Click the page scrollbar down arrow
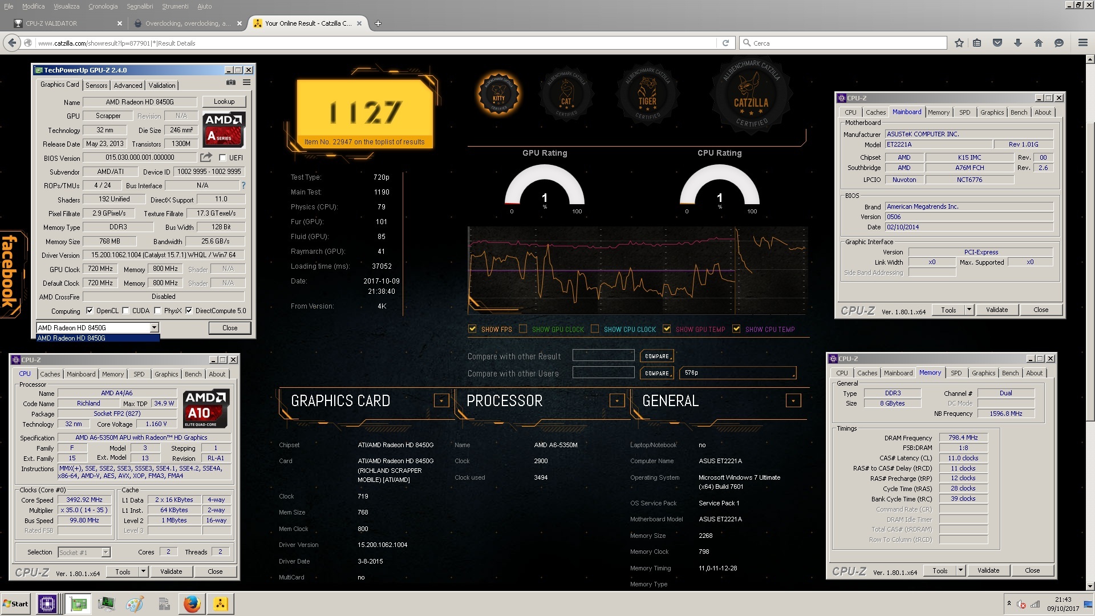The height and width of the screenshot is (616, 1095). pos(1090,586)
